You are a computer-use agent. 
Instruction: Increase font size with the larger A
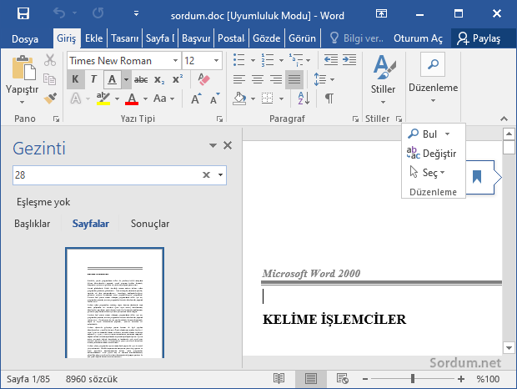point(196,99)
